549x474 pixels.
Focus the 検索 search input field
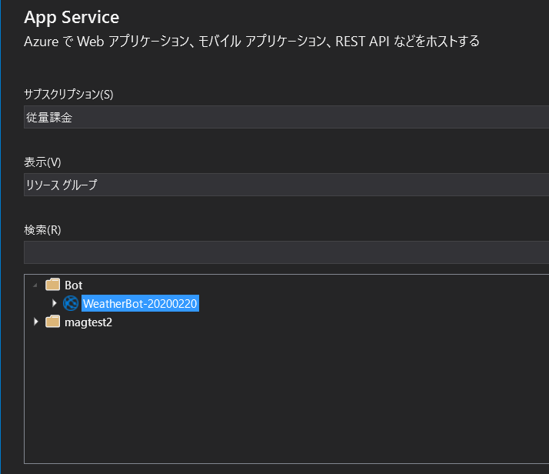click(x=286, y=252)
